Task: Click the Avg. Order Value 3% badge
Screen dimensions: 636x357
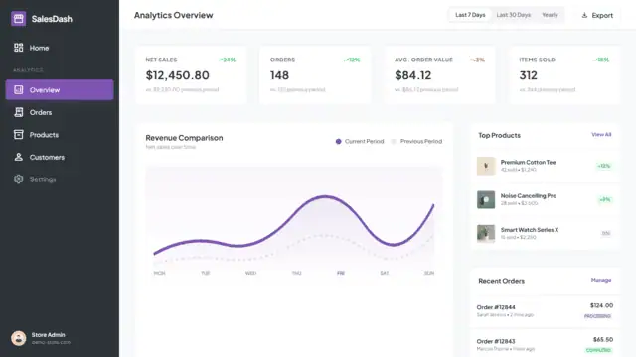Action: tap(477, 59)
